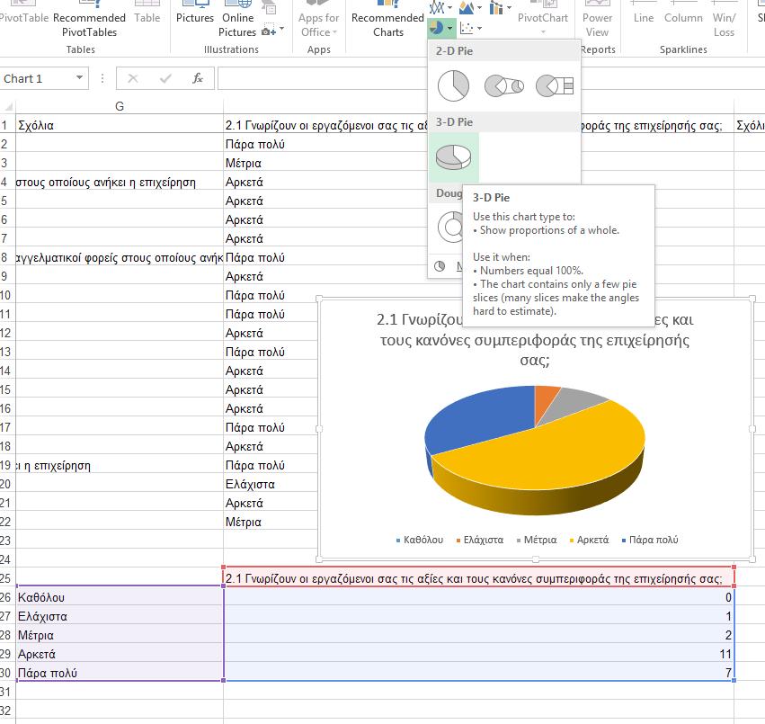Image resolution: width=765 pixels, height=724 pixels.
Task: Click the Select All corner triangle
Action: point(8,106)
